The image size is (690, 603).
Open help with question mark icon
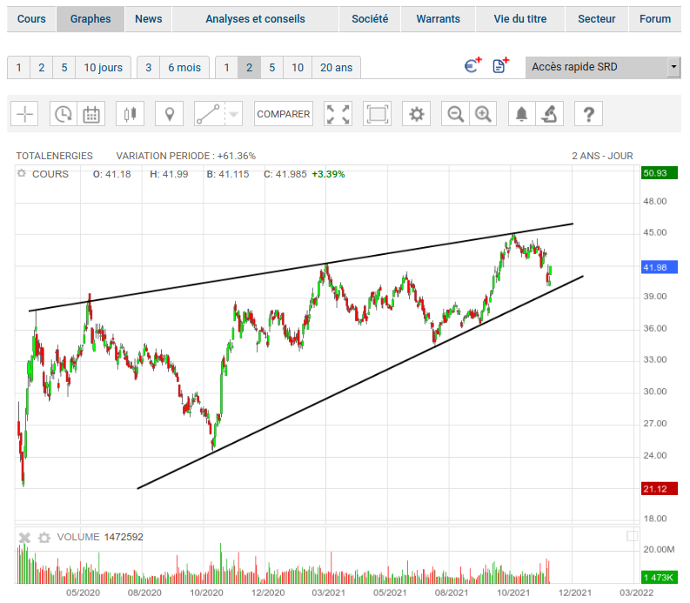coord(588,114)
